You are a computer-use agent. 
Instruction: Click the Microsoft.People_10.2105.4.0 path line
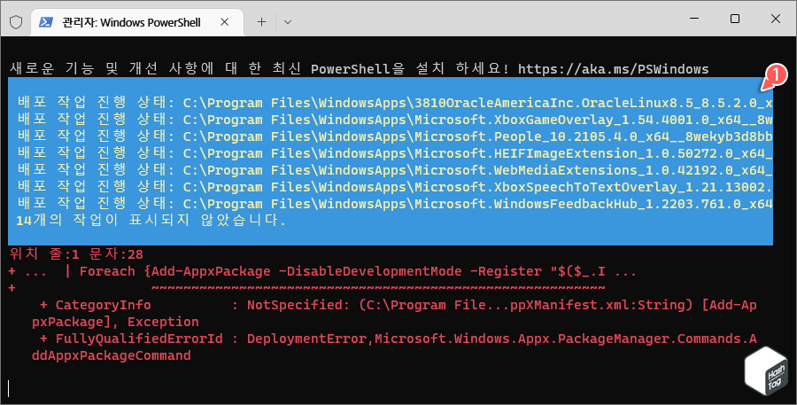coord(394,136)
